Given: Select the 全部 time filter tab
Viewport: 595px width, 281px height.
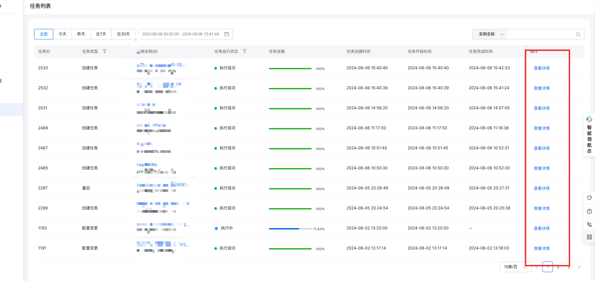Looking at the screenshot, I should point(44,34).
